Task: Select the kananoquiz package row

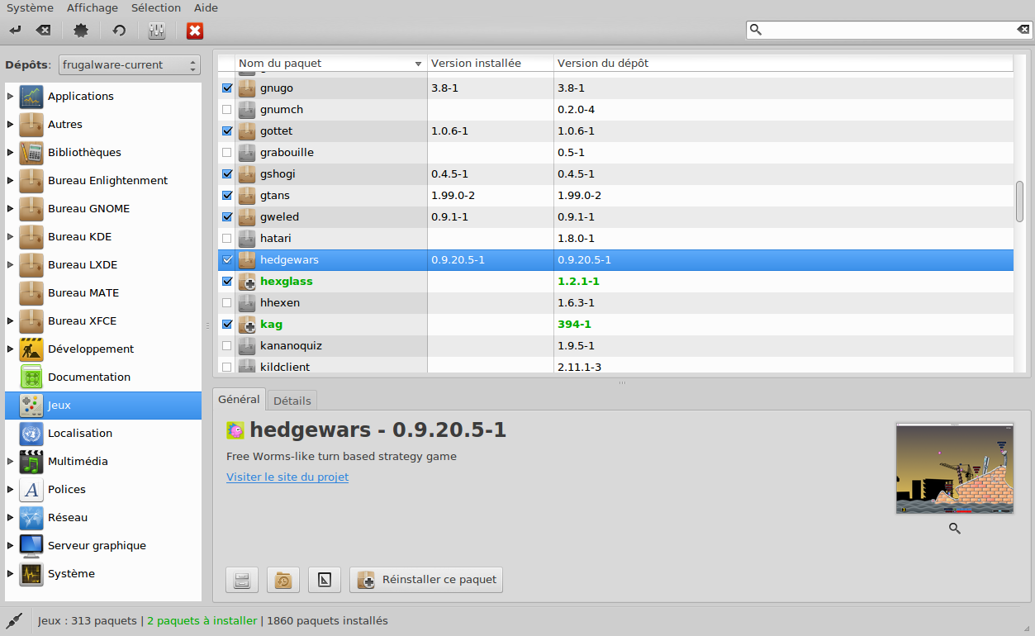Action: tap(615, 346)
